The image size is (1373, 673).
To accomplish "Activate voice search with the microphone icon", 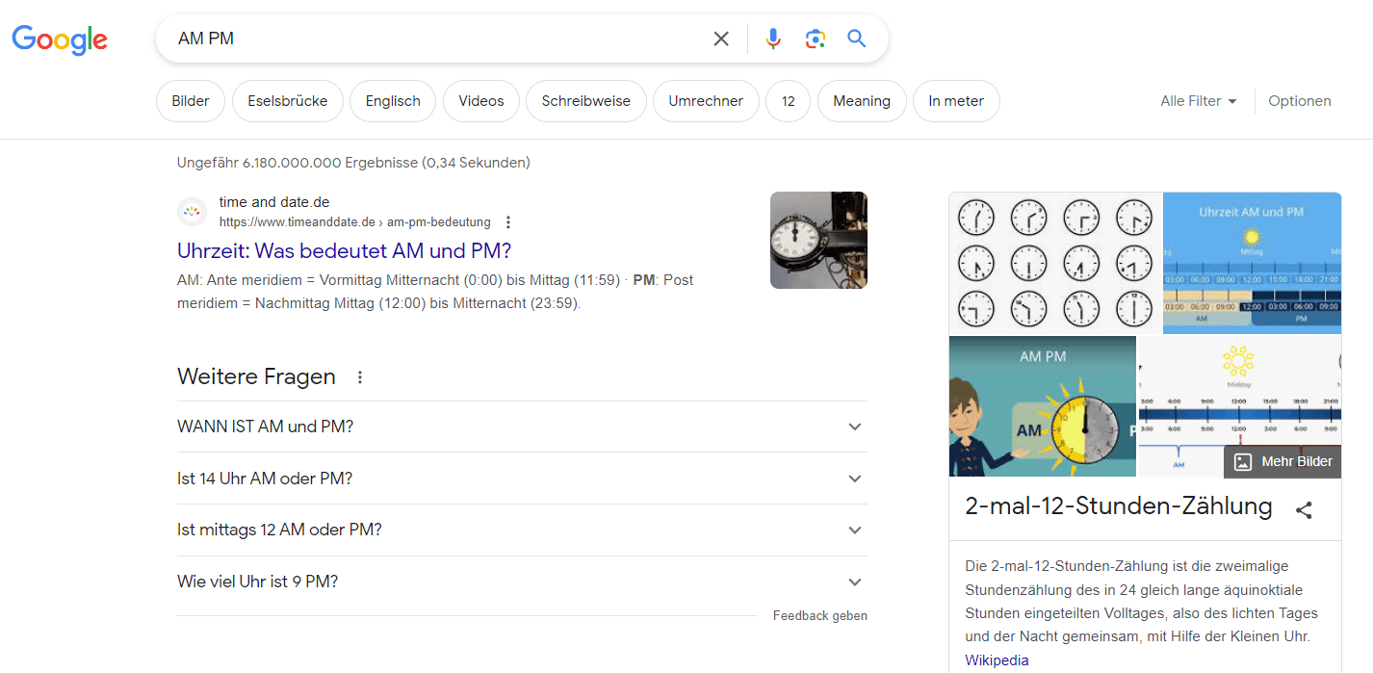I will click(x=773, y=39).
